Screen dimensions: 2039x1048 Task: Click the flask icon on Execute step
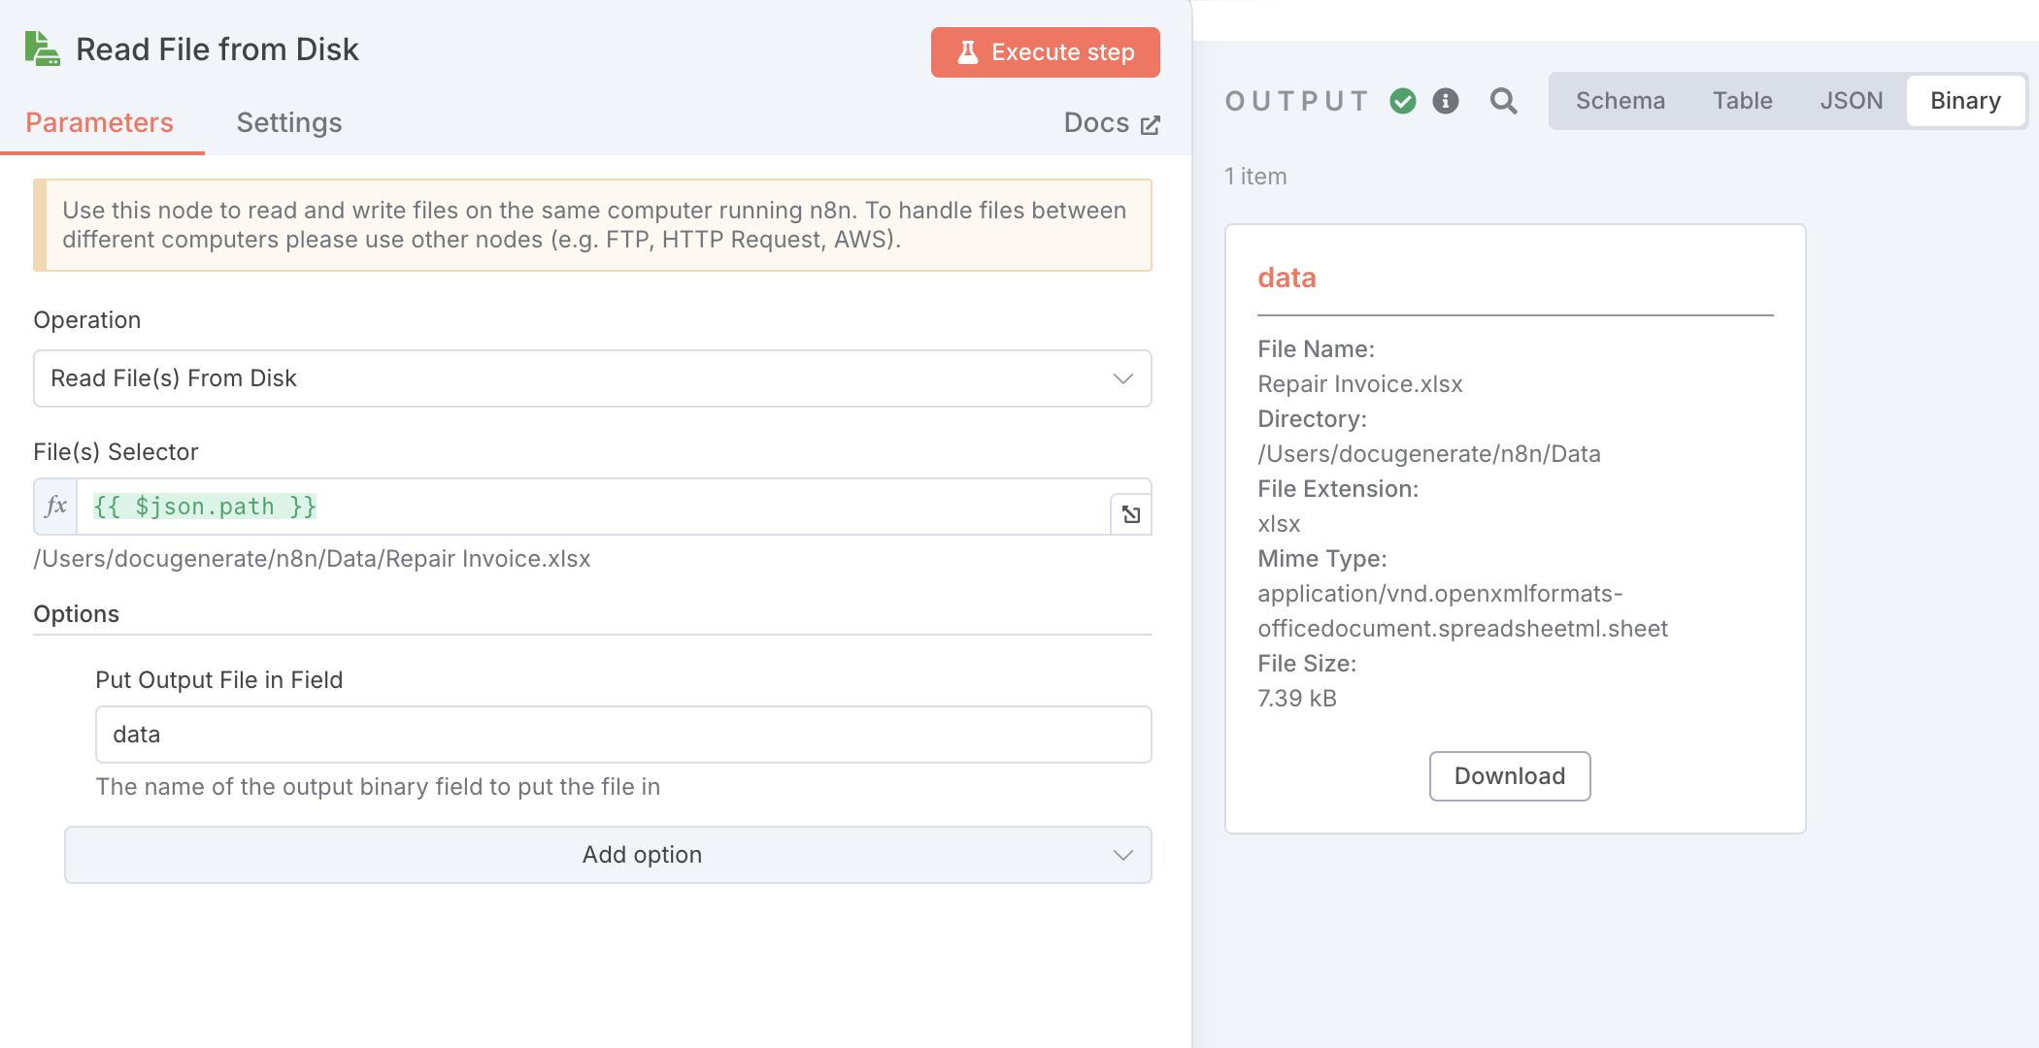pos(967,52)
